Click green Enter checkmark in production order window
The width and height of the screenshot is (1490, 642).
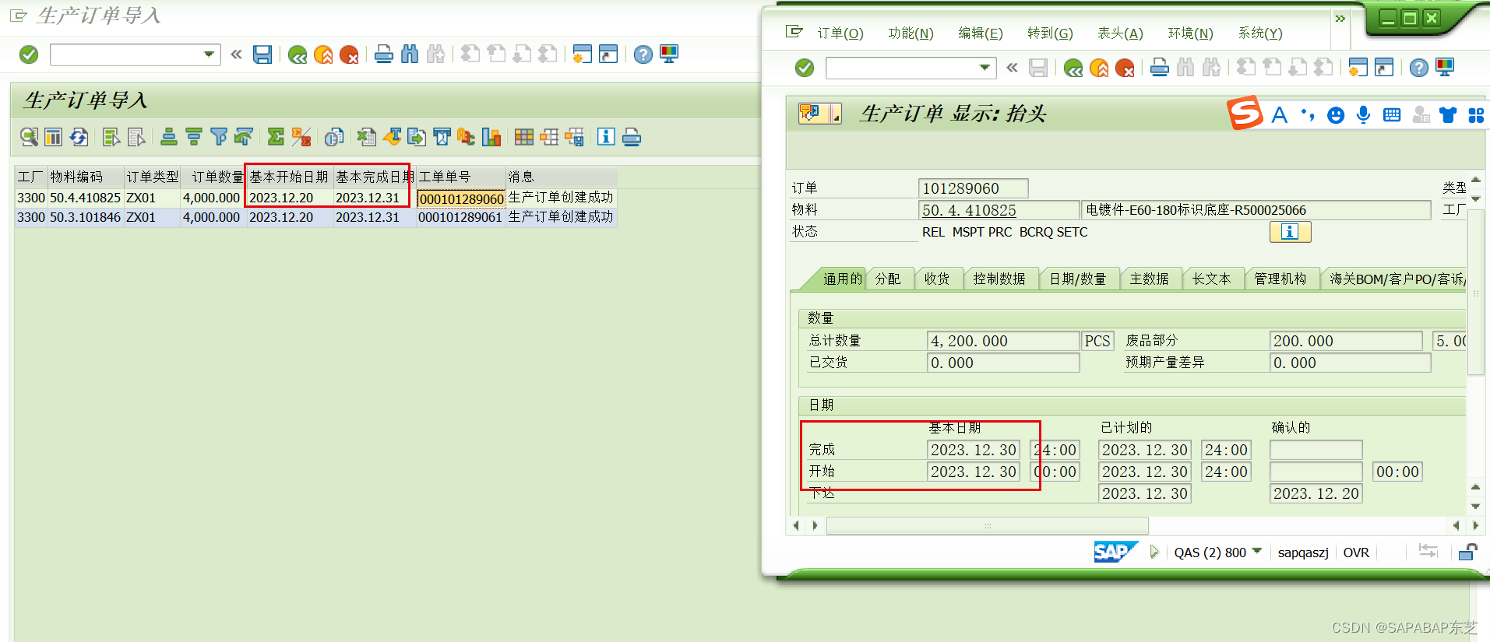[805, 68]
